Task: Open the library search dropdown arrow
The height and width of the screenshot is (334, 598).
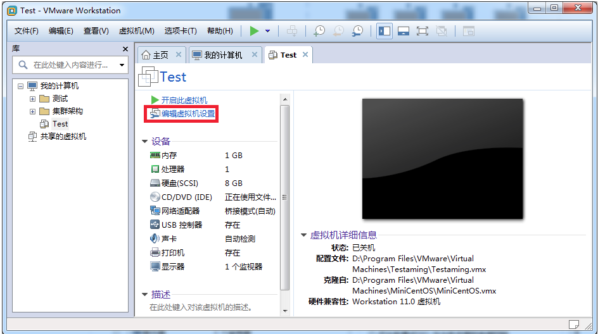Action: click(122, 65)
